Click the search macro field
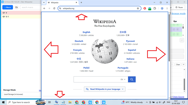The height and width of the screenshot is (105, 188). (x=31, y=7)
